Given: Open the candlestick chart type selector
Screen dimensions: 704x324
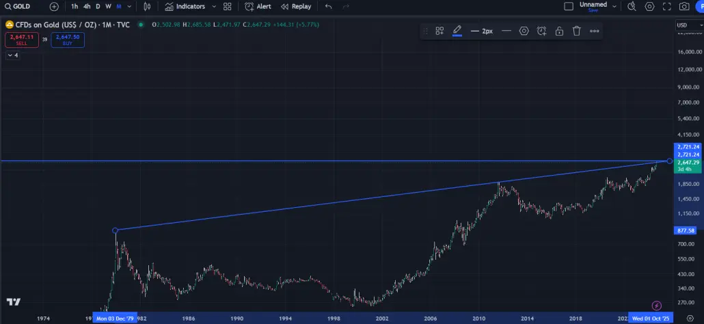Looking at the screenshot, I should pos(147,6).
